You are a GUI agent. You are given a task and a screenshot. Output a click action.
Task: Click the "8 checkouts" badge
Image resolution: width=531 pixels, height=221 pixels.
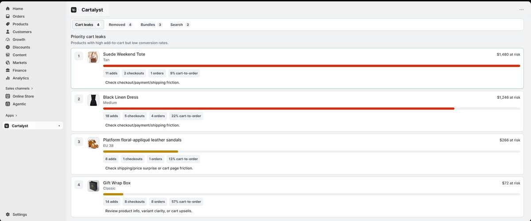pyautogui.click(x=135, y=202)
